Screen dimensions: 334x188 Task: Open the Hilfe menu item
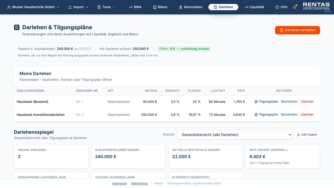(282, 7)
